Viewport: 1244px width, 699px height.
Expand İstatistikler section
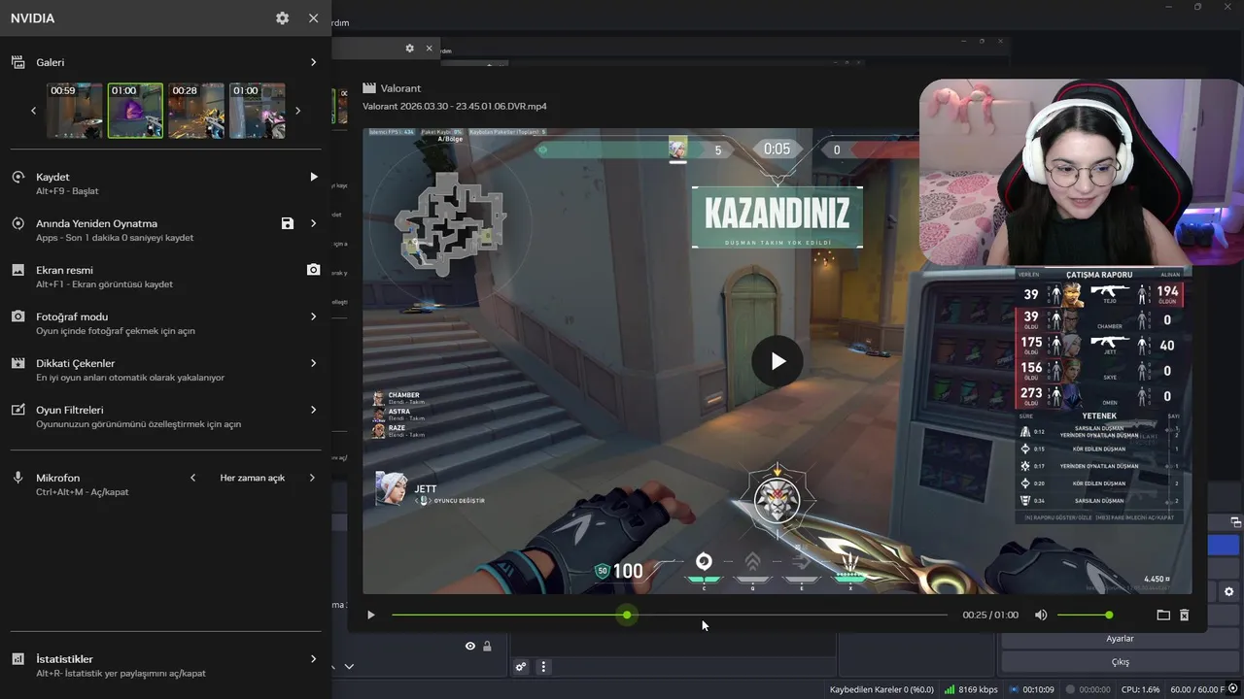pyautogui.click(x=313, y=659)
